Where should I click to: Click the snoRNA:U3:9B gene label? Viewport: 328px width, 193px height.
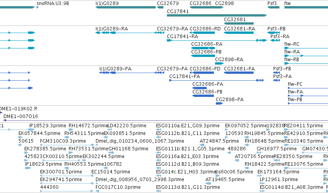53,3
